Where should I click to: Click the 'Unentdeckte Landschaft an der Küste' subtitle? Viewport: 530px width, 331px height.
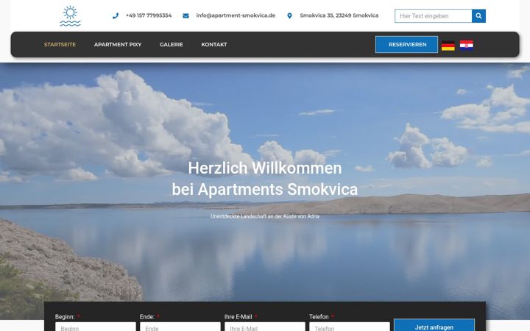tap(265, 216)
